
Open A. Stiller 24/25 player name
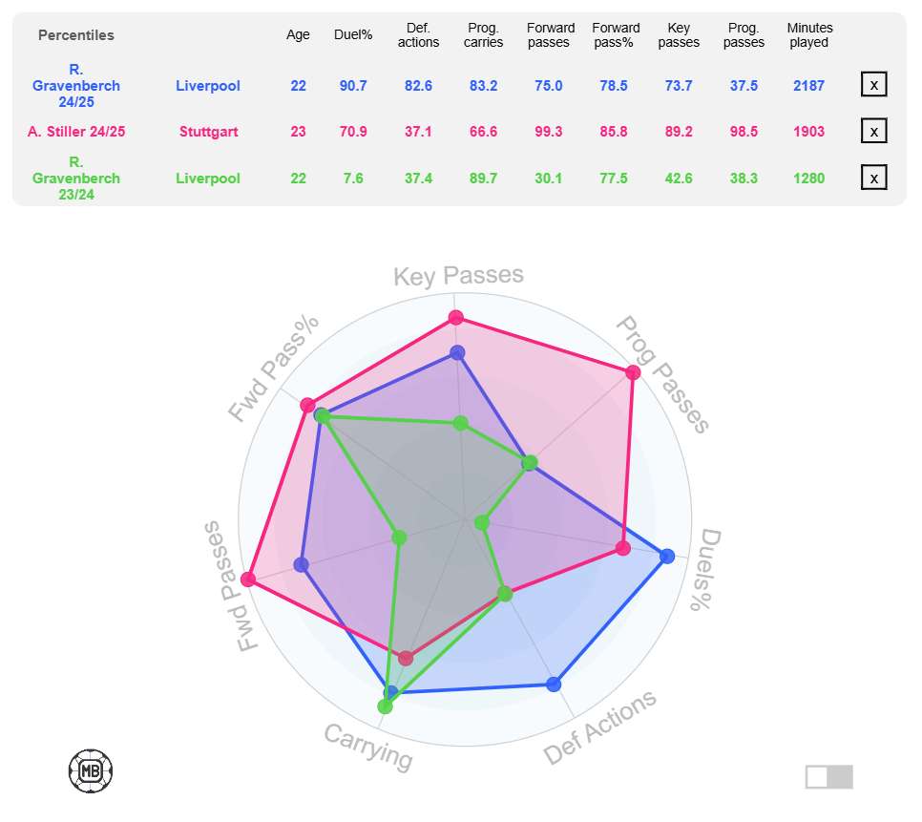pyautogui.click(x=76, y=132)
